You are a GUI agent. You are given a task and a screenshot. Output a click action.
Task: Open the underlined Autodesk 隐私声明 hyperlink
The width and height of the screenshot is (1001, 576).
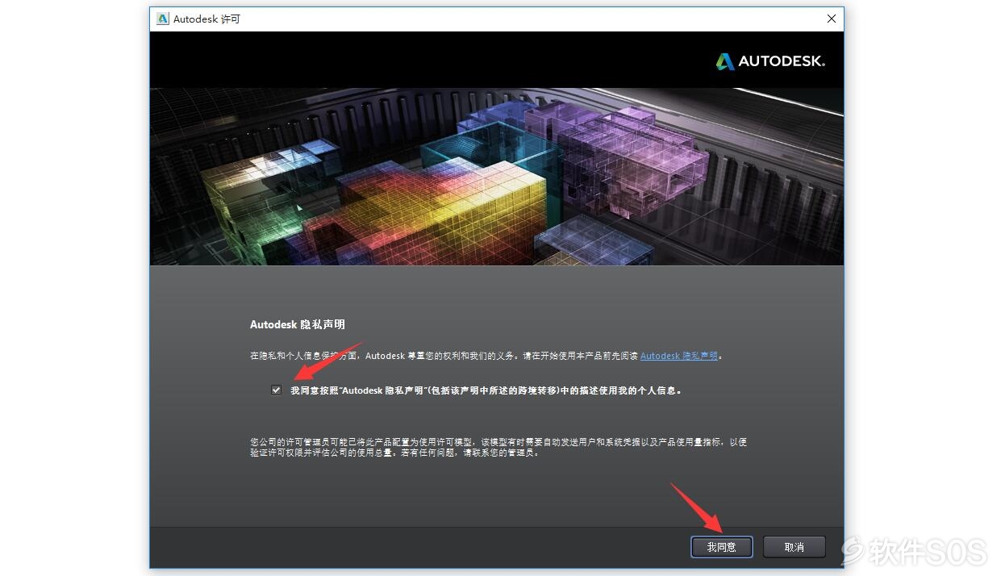pyautogui.click(x=678, y=356)
